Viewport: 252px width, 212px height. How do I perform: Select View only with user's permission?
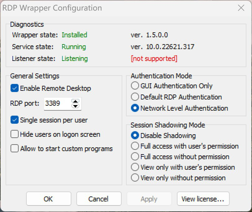[x=135, y=167]
